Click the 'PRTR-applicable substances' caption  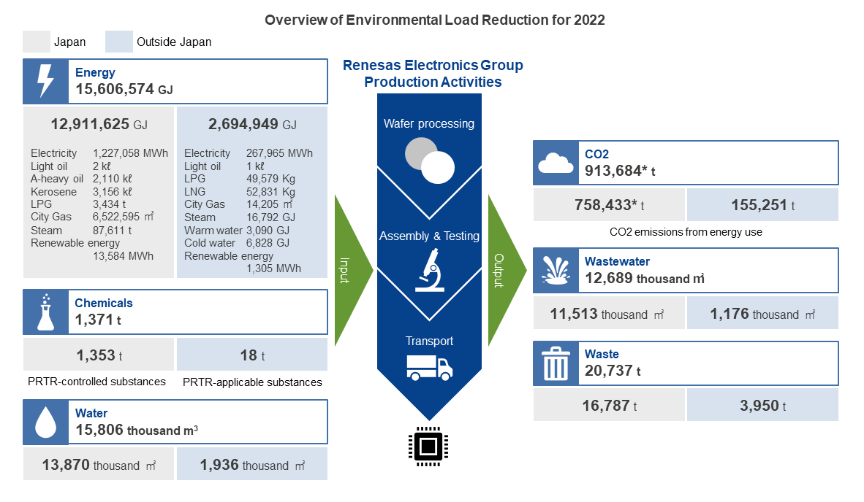[252, 382]
